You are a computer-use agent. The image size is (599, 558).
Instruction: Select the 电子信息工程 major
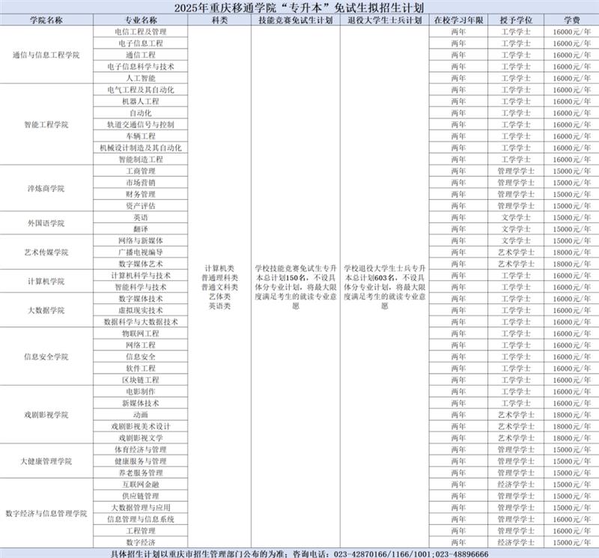point(141,43)
